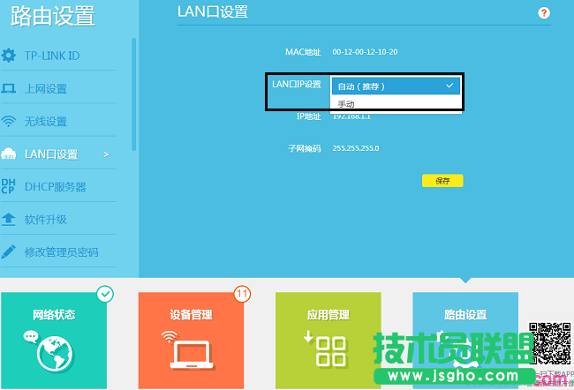Open the 网络状态 tile
The height and width of the screenshot is (390, 574).
click(54, 341)
